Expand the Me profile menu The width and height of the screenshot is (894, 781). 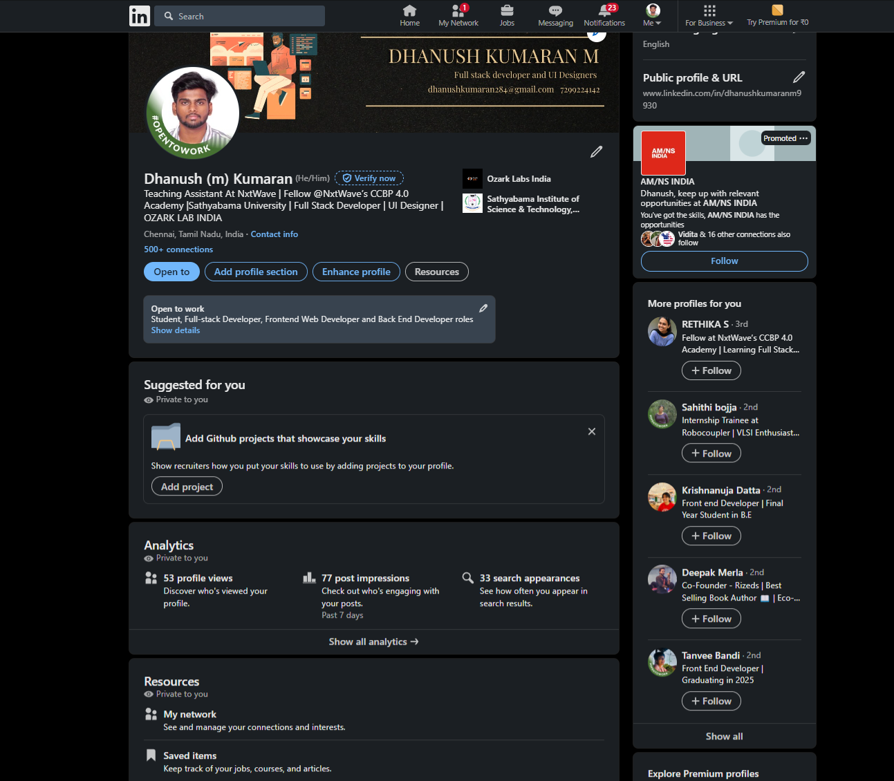pos(653,16)
